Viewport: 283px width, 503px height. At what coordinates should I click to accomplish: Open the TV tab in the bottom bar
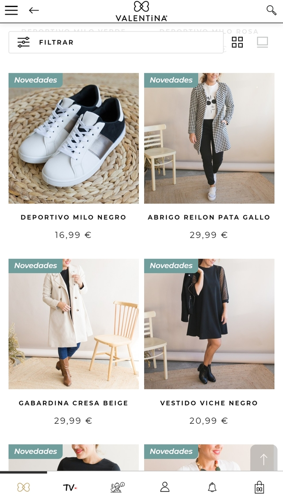[70, 488]
